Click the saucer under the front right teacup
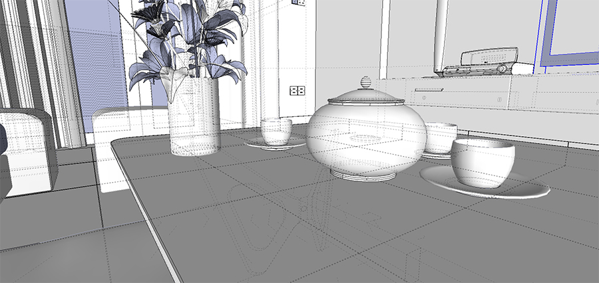The image size is (599, 283). coord(485,182)
